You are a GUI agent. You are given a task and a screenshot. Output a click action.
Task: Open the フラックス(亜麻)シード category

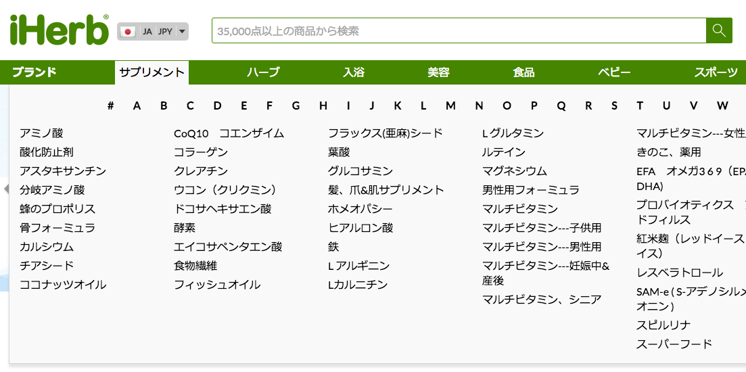386,133
